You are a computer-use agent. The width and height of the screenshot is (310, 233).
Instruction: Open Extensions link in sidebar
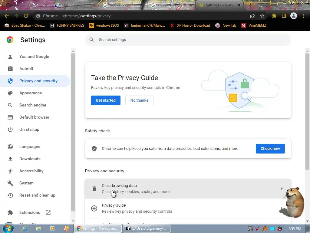point(35,212)
